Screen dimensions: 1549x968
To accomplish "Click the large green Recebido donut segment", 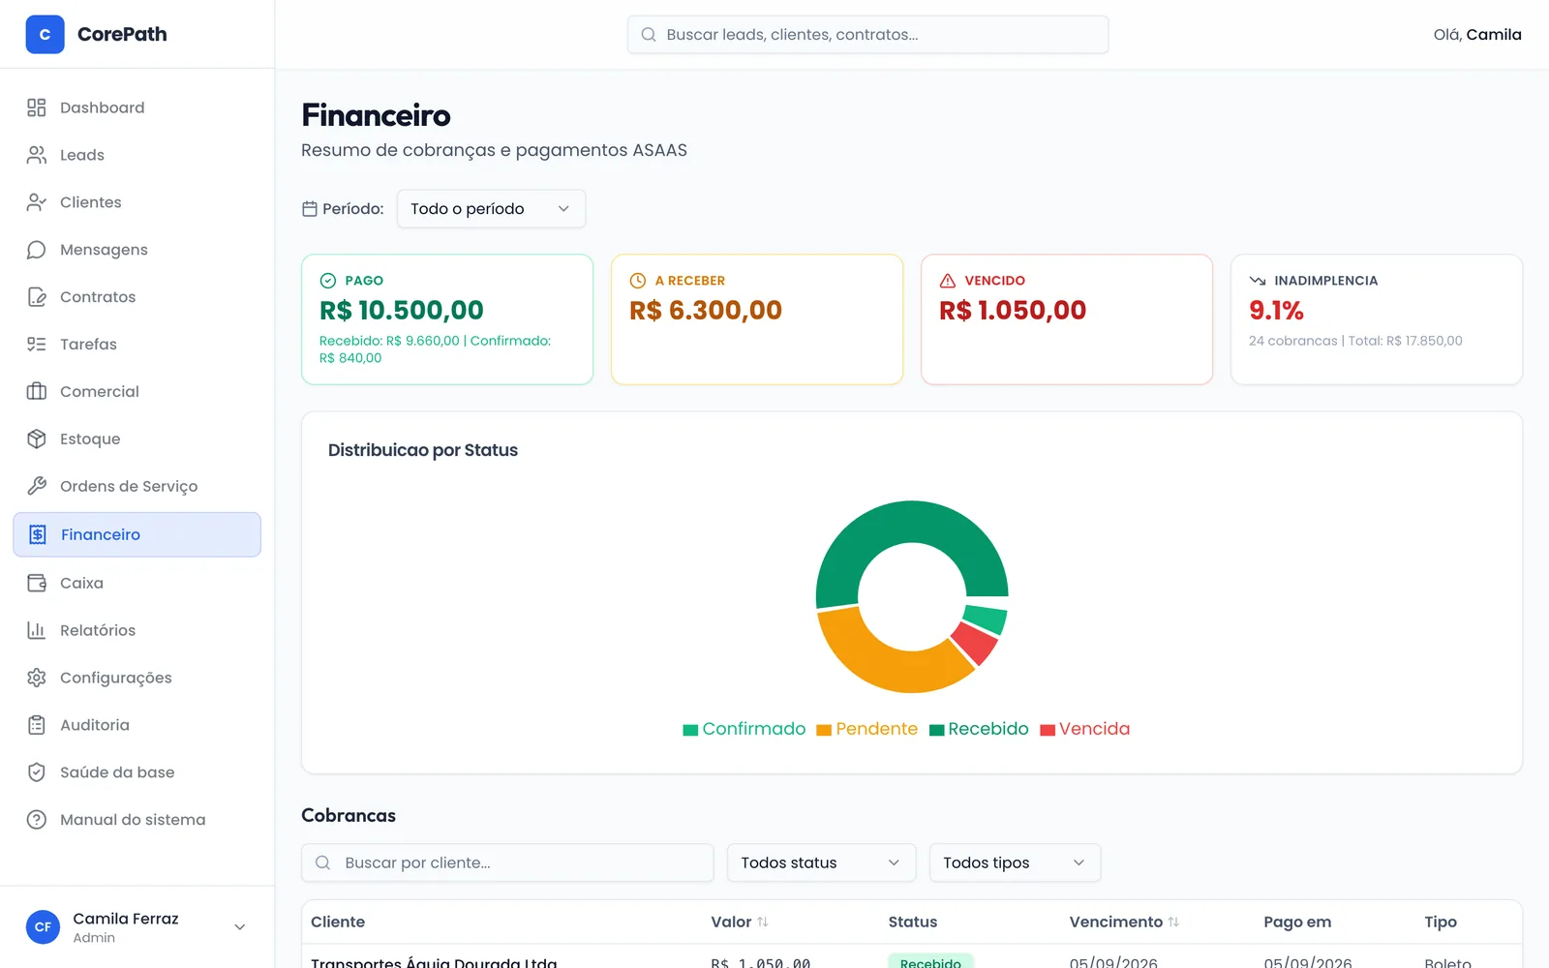I will [900, 522].
